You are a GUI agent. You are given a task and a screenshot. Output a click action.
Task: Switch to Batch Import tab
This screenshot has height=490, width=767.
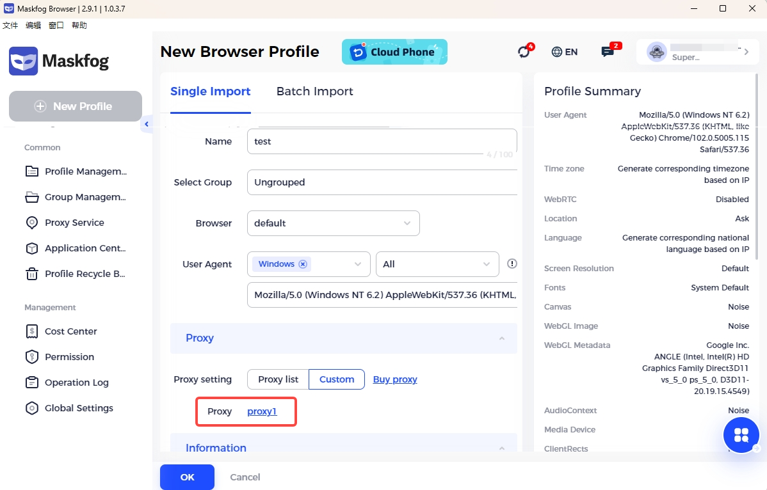[x=314, y=91]
